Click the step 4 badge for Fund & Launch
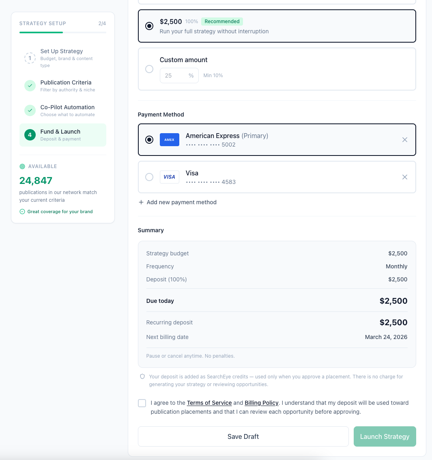Image resolution: width=432 pixels, height=460 pixels. pos(30,135)
